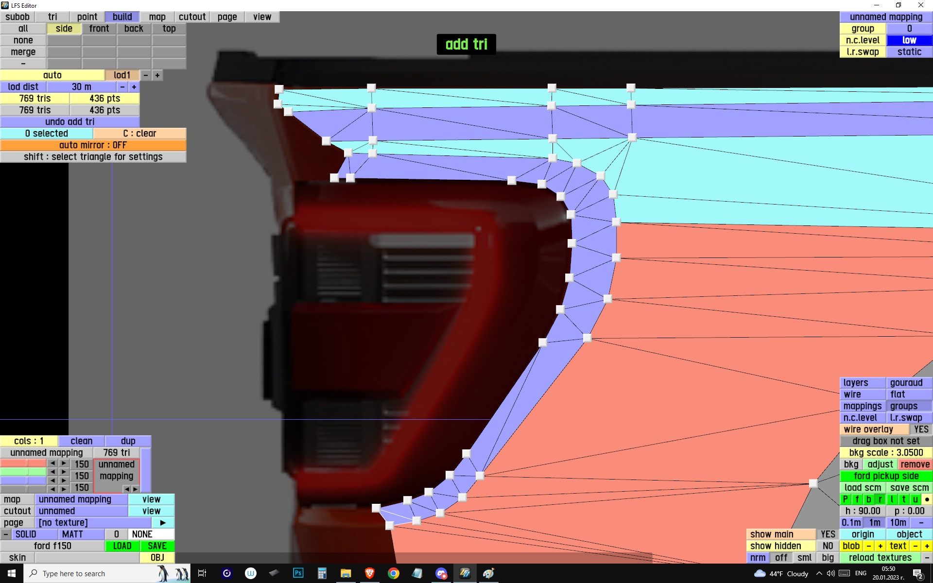
Task: Increase blob size with plus
Action: pos(880,546)
